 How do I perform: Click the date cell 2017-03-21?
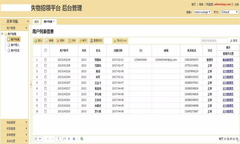pos(118,77)
